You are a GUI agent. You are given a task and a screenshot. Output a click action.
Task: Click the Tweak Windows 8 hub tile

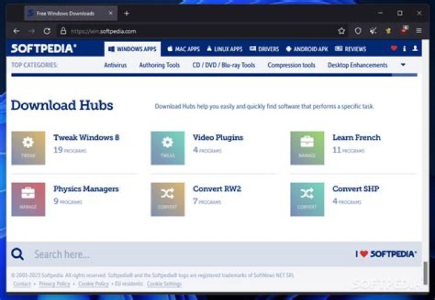[x=28, y=148]
